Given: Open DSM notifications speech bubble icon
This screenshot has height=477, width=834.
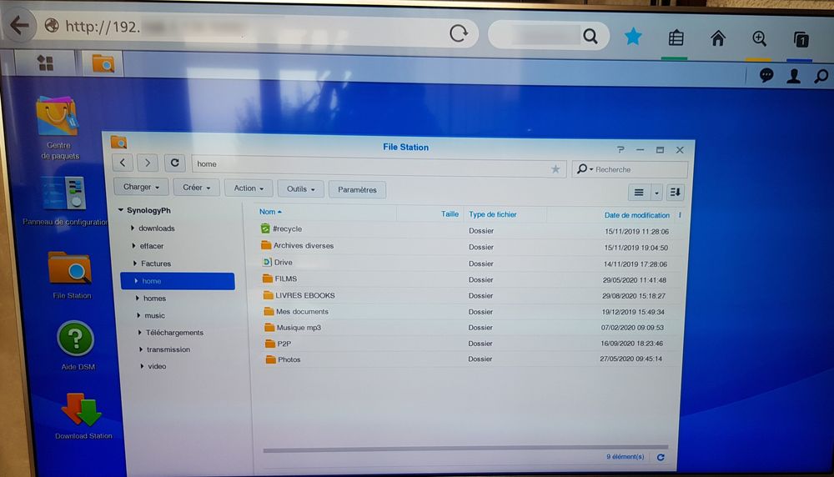Looking at the screenshot, I should pos(766,76).
